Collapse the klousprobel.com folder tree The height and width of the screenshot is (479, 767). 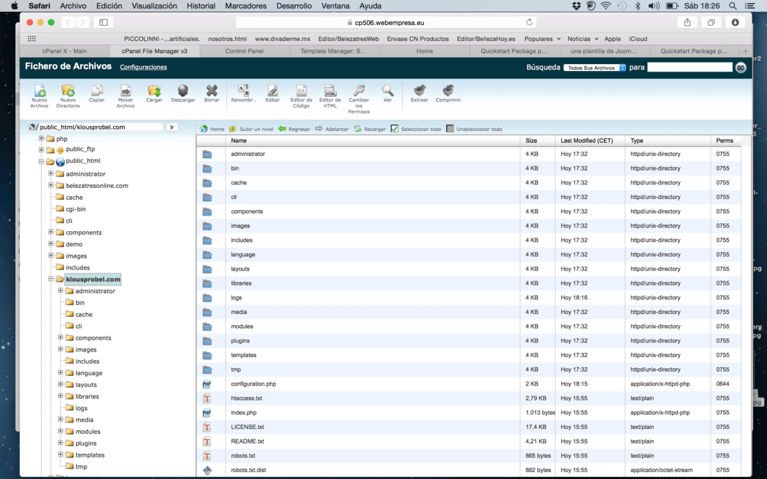[x=50, y=278]
